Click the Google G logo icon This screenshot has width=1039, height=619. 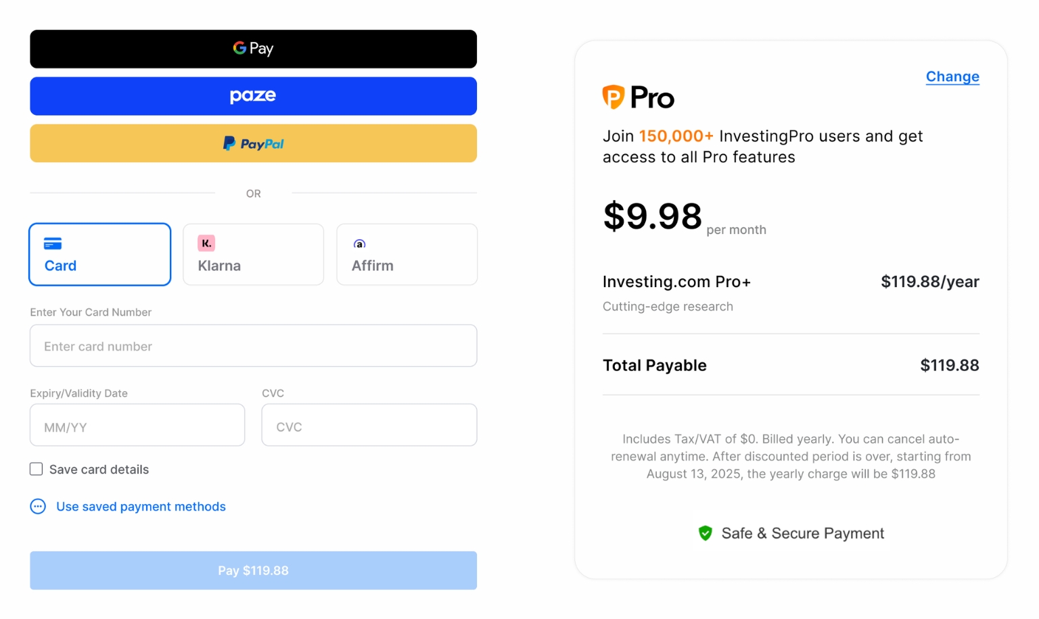pyautogui.click(x=239, y=48)
